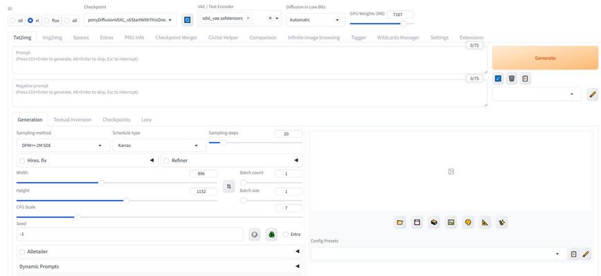Click the blue read-parameters arrow icon under Generate
Viewport: 601px width, 276px height.
pos(498,79)
